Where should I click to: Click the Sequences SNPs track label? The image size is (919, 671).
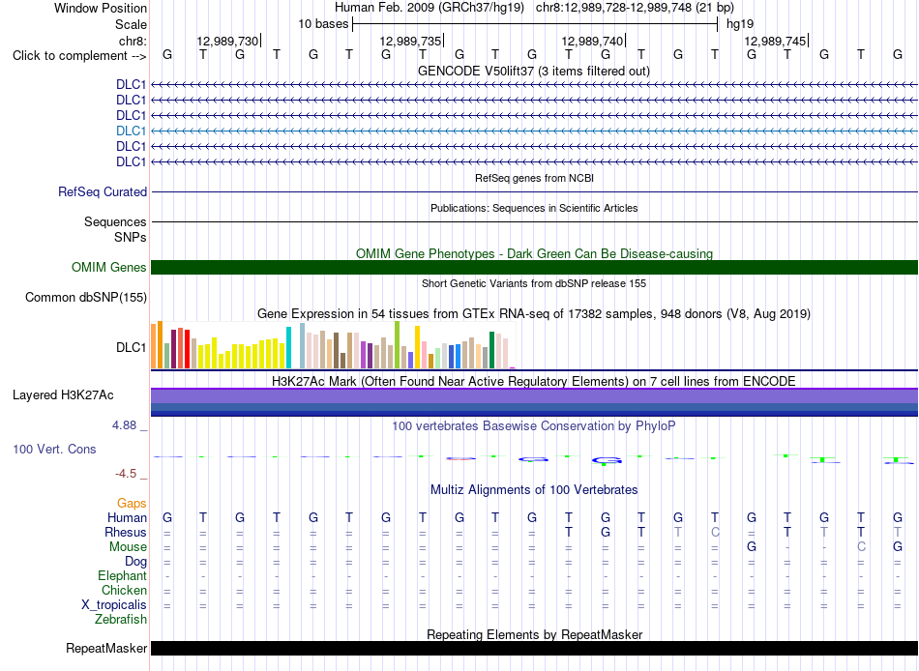pos(115,229)
